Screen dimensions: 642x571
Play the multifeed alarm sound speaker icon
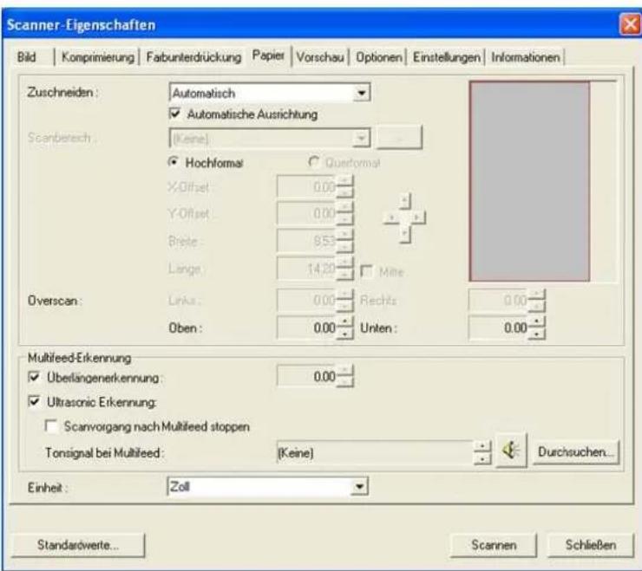[x=511, y=451]
